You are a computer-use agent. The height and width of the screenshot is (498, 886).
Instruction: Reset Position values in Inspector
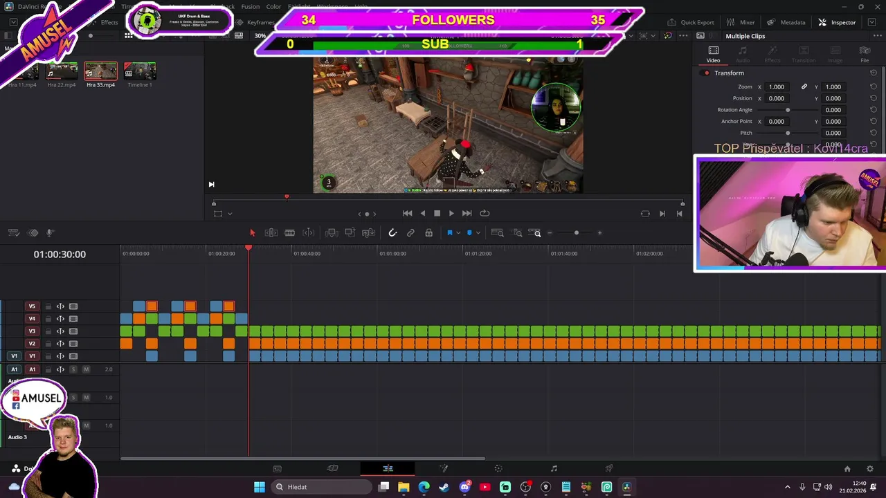coord(874,98)
